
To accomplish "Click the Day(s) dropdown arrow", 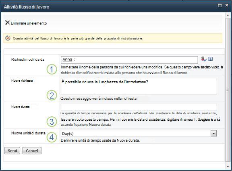I will pos(213,133).
